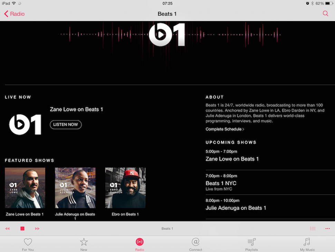This screenshot has height=252, width=335.
Task: Open the Complete Schedule link
Action: [225, 129]
